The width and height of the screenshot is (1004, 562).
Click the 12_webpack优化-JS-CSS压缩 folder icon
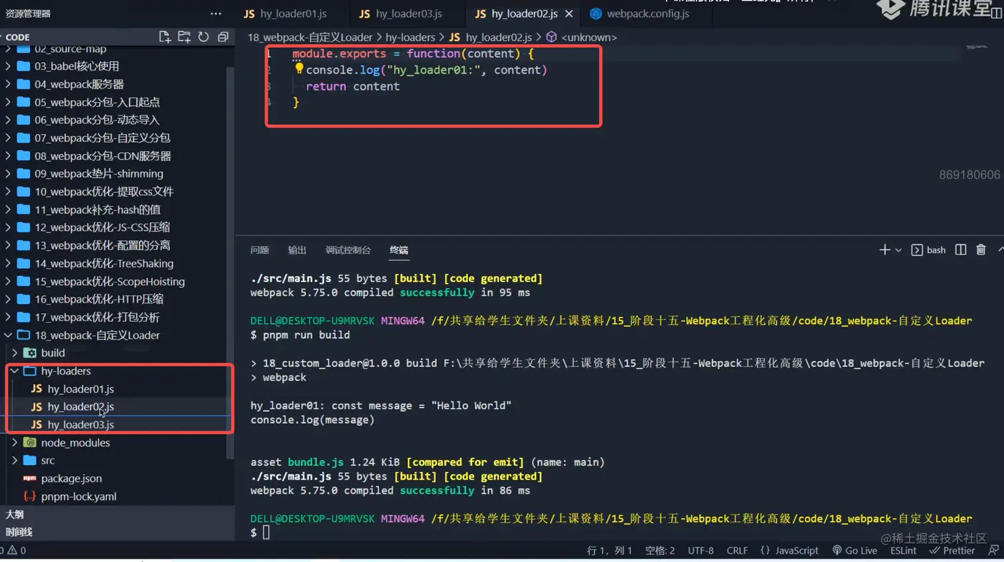click(x=23, y=228)
